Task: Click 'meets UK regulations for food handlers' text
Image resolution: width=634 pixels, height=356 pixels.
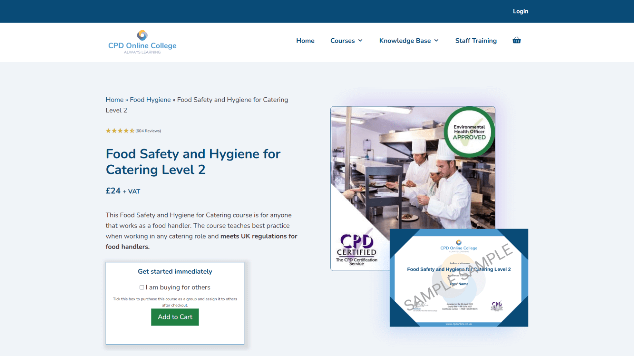Action: (201, 242)
